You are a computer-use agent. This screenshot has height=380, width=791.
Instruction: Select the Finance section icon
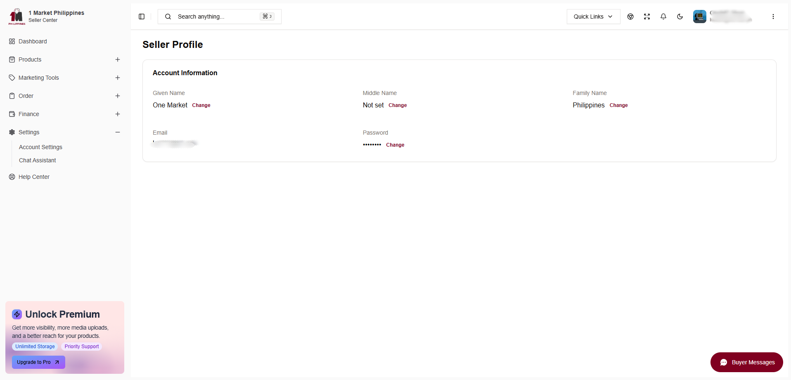(12, 114)
